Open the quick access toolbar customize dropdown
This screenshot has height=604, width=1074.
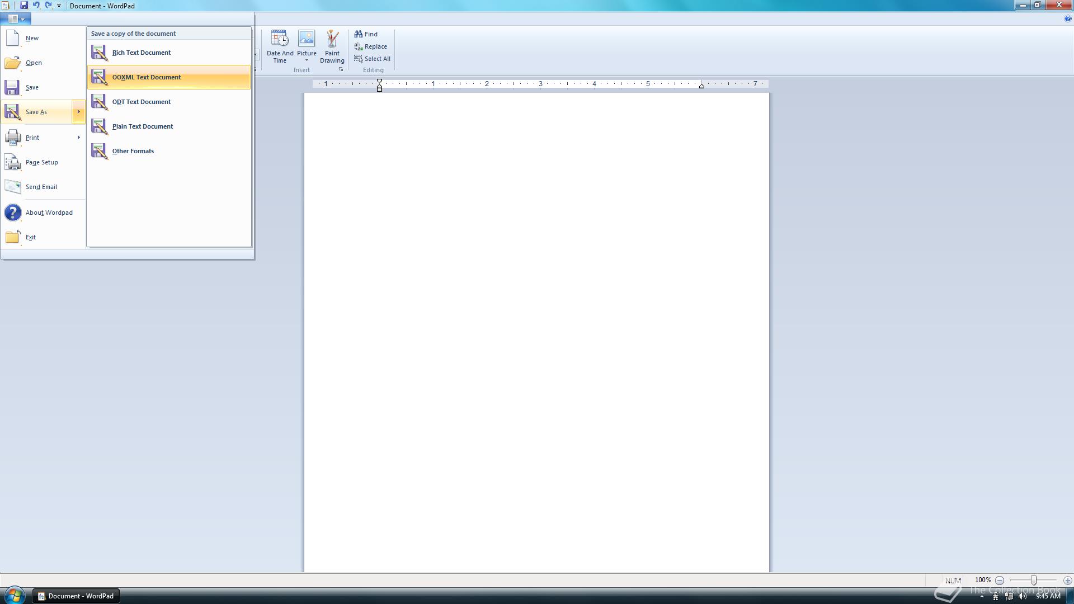[x=59, y=6]
